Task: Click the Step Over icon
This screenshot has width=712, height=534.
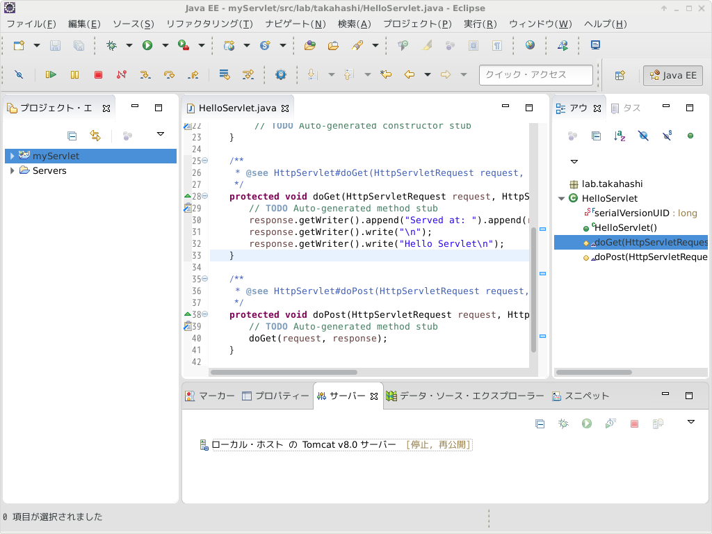Action: (x=169, y=74)
